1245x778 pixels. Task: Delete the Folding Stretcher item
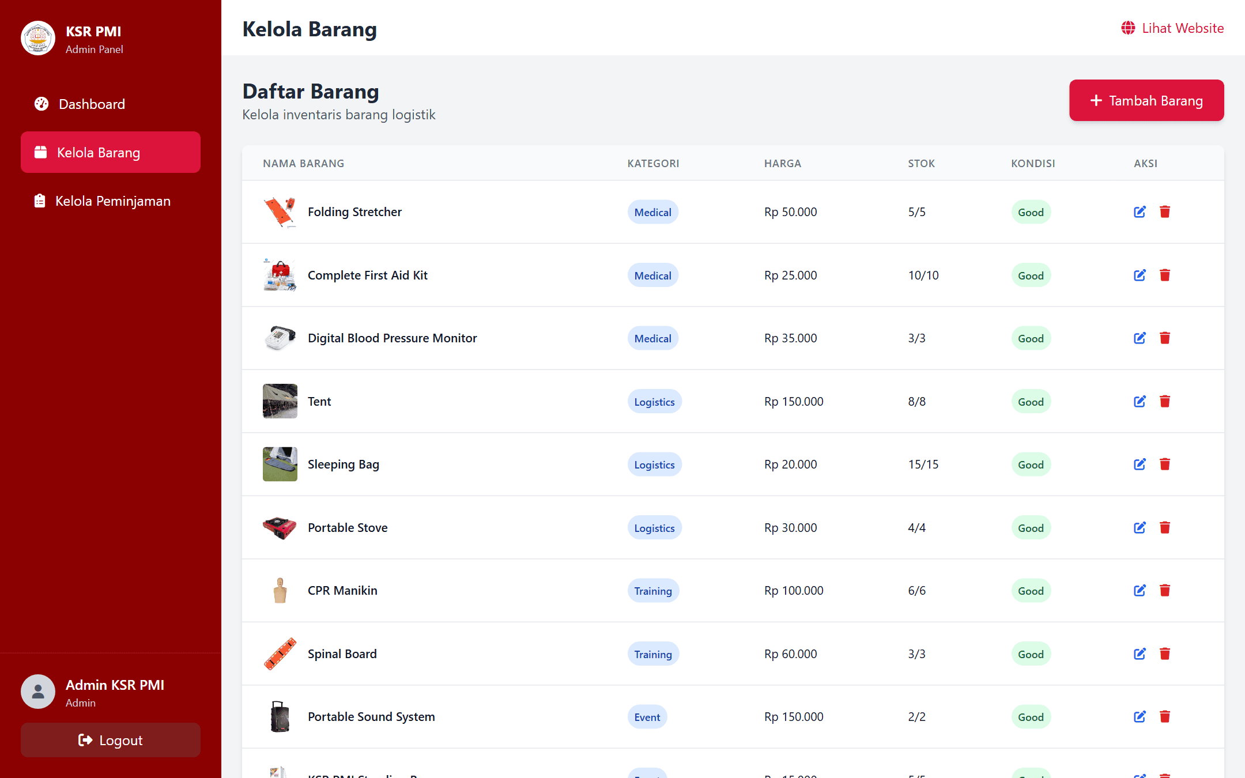click(1165, 212)
